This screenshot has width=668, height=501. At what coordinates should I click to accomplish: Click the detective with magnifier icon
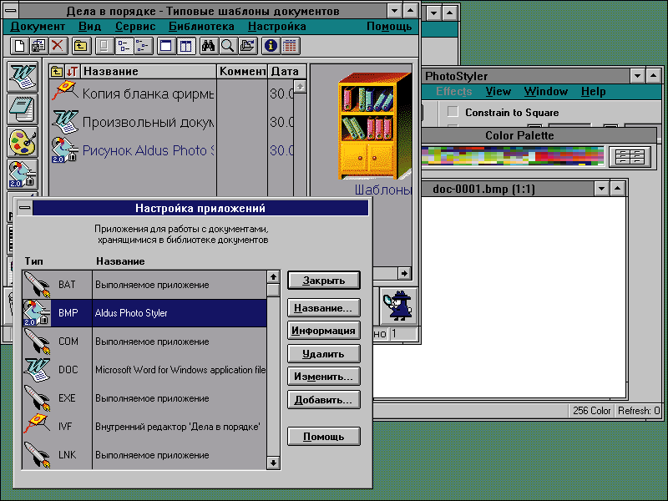point(399,304)
